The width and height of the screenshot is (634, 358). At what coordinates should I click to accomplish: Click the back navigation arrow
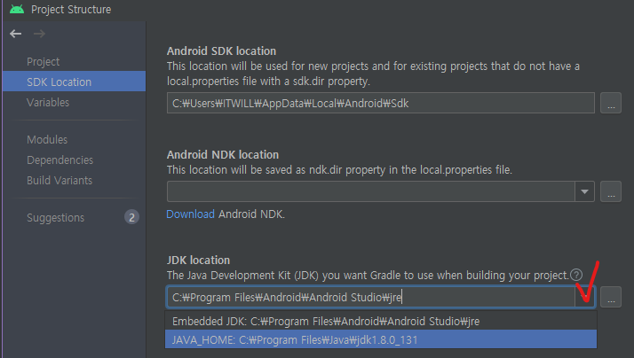[16, 34]
